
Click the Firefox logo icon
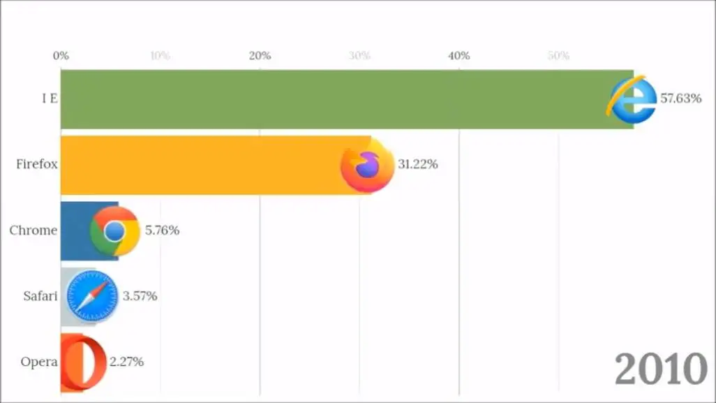pyautogui.click(x=367, y=166)
